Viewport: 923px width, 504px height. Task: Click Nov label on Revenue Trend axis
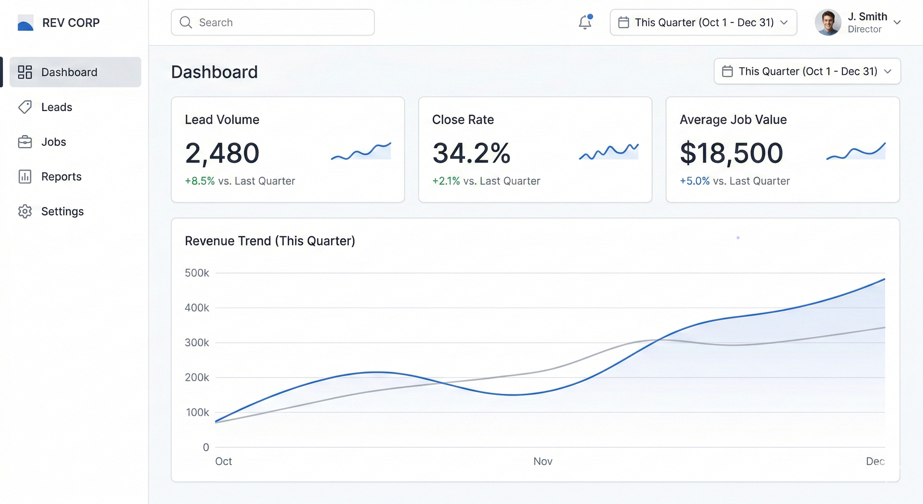[x=543, y=461]
